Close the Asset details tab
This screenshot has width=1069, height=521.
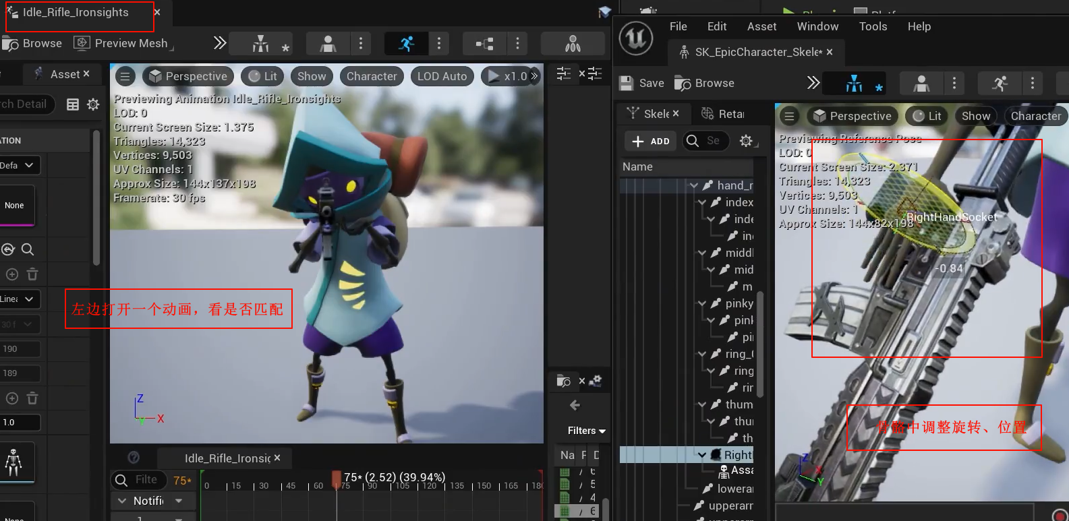86,74
